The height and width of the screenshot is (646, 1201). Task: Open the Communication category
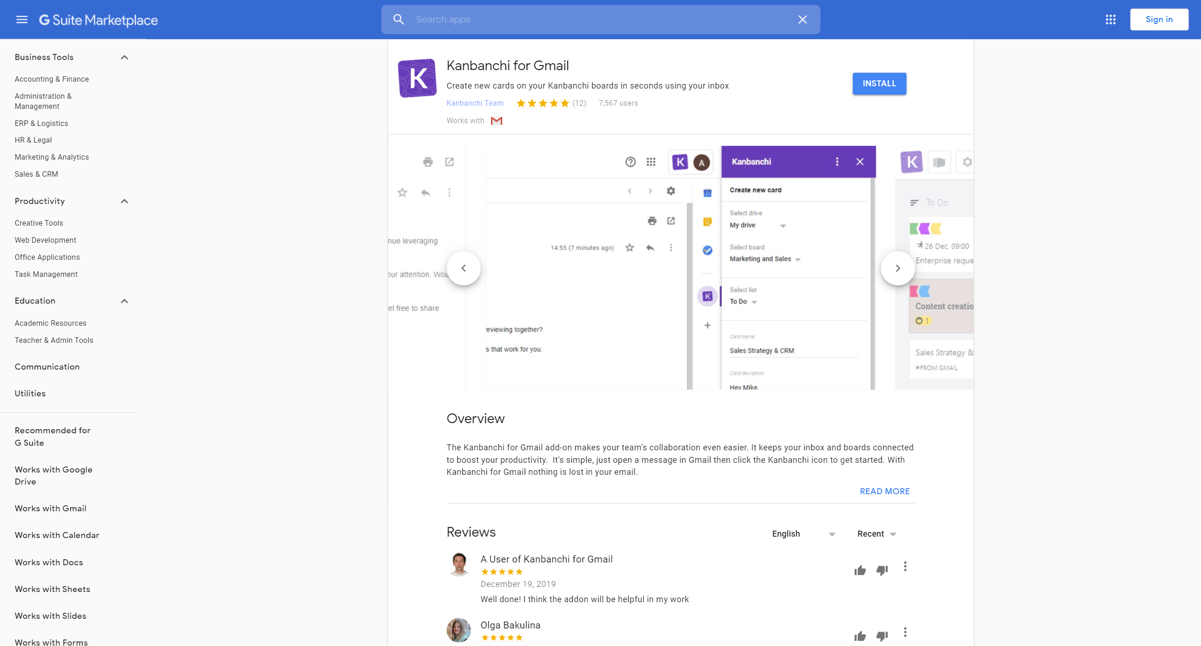[x=47, y=367]
